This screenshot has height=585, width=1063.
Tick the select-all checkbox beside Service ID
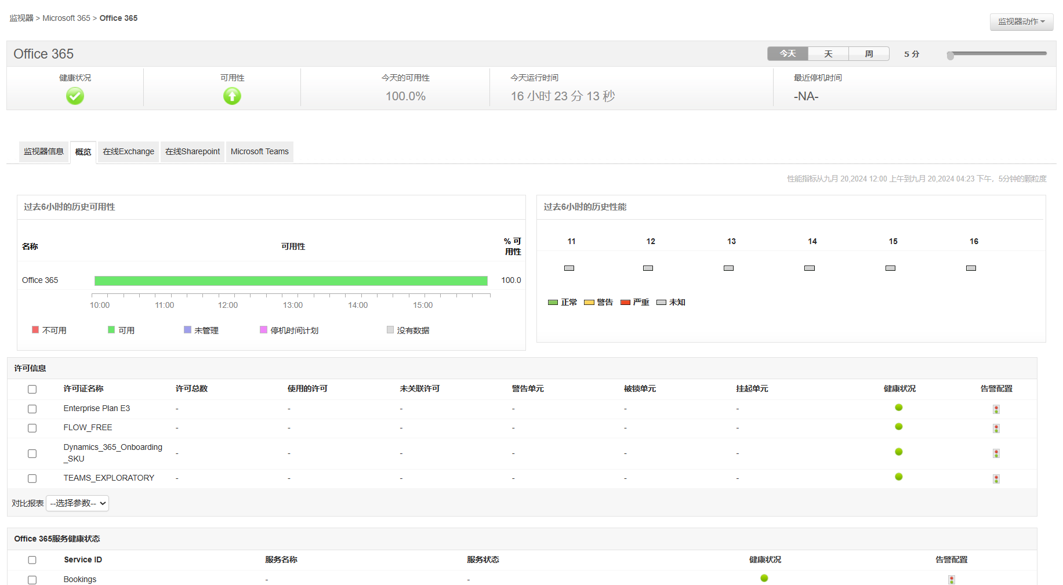pos(32,560)
